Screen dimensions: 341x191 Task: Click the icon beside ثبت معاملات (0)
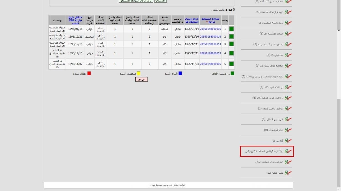click(x=288, y=130)
